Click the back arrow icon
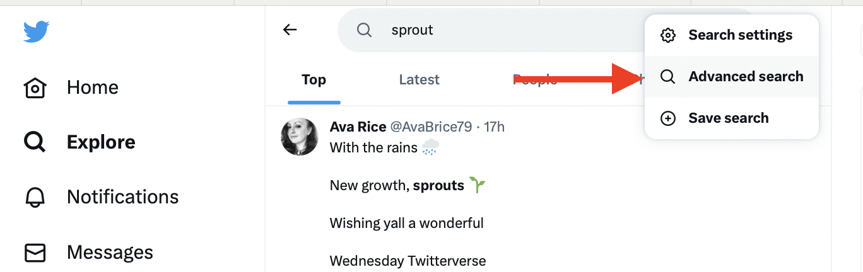Screen dimensions: 863x272 pos(290,30)
